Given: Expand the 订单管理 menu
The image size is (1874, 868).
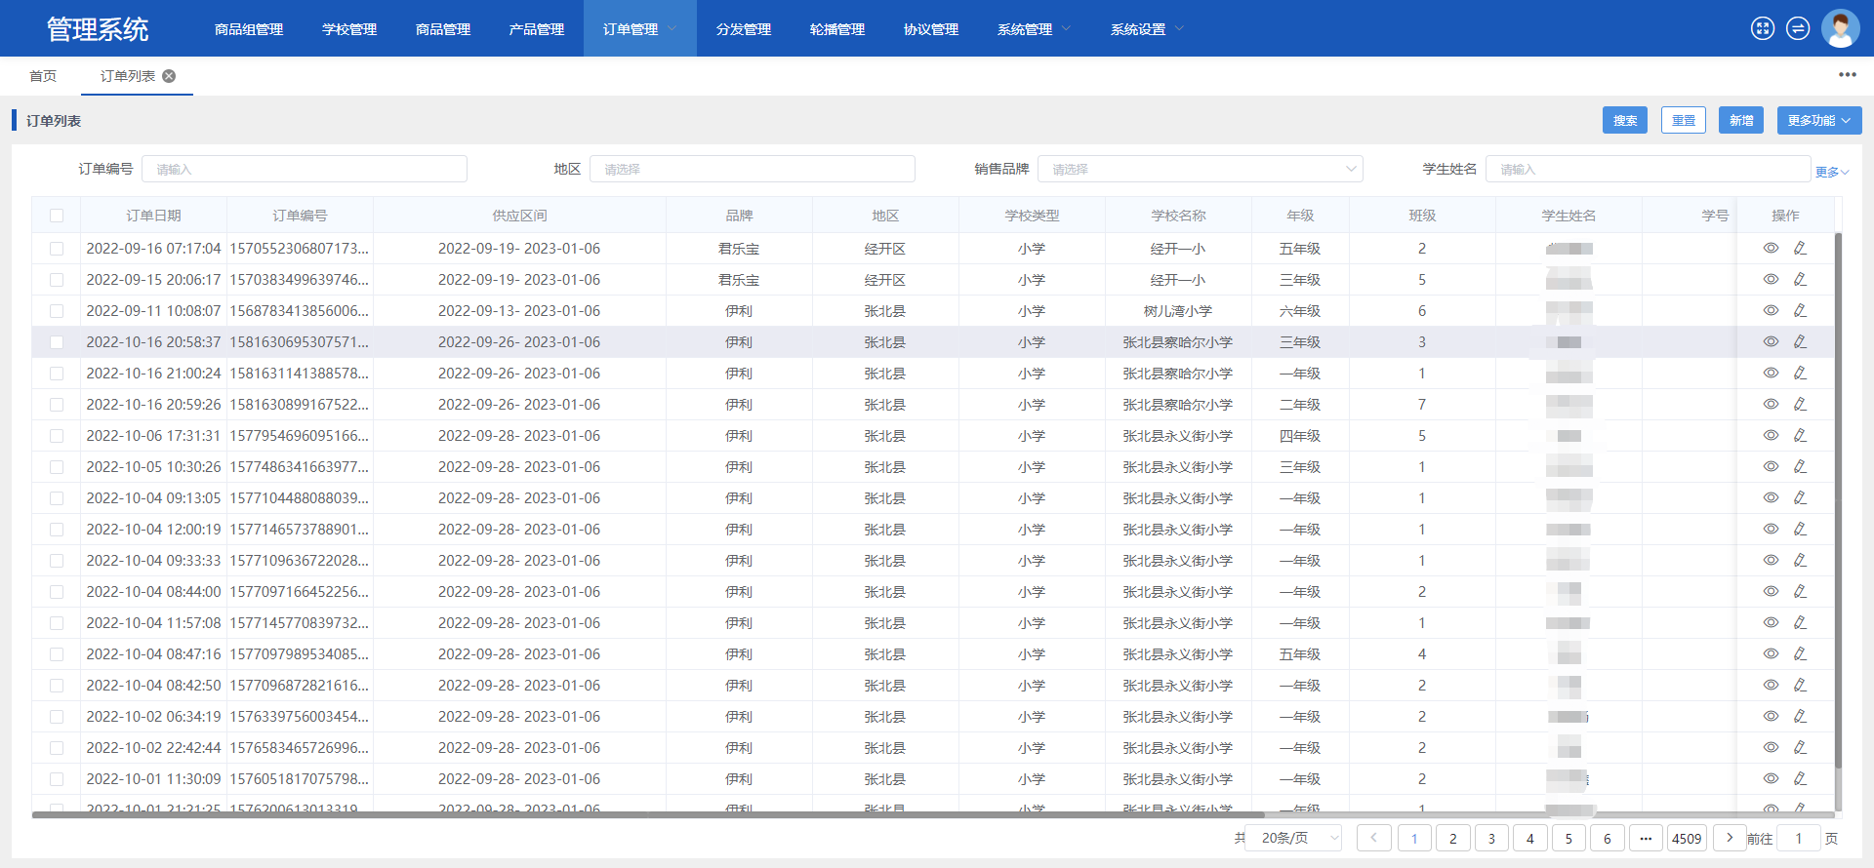Looking at the screenshot, I should click(639, 29).
